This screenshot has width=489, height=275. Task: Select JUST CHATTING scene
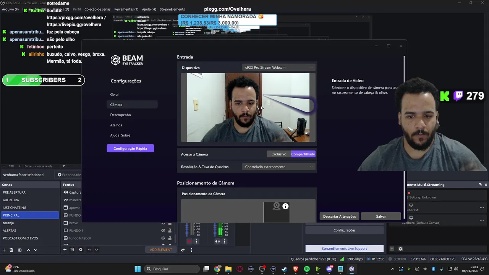click(30, 208)
